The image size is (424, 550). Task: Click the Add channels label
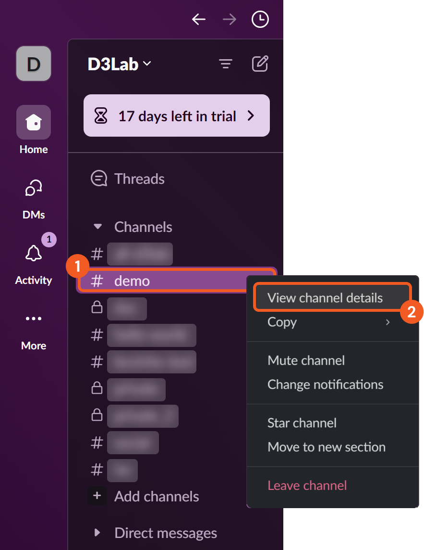point(157,496)
